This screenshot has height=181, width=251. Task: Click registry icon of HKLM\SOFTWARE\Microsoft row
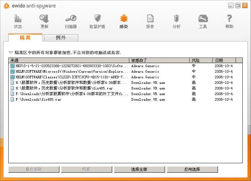12,71
